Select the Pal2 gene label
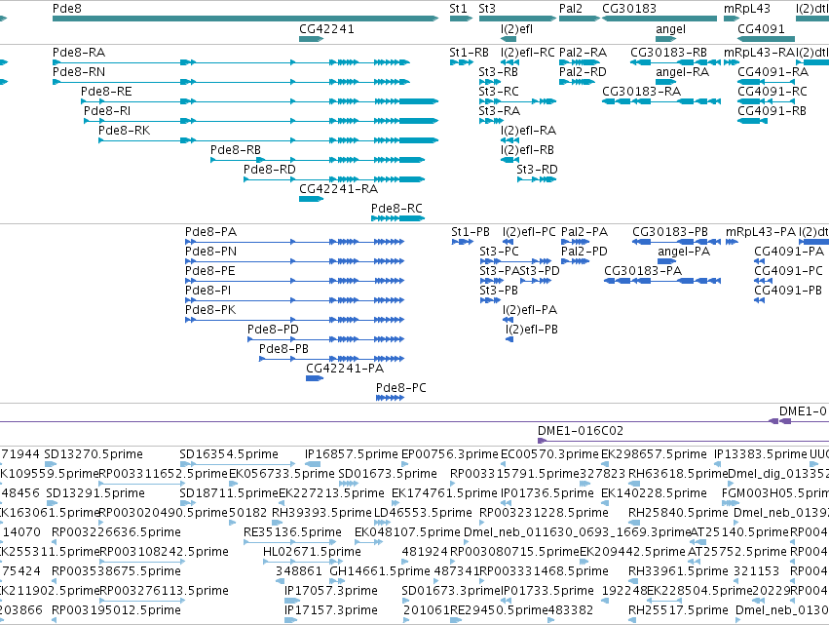Screen dimensions: 829x625 [x=571, y=9]
